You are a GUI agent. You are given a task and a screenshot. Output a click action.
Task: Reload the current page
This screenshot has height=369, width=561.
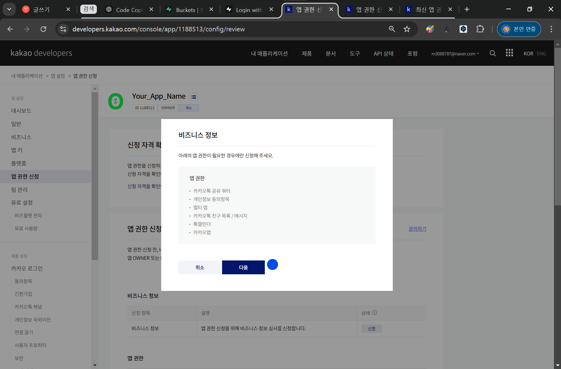pos(43,29)
